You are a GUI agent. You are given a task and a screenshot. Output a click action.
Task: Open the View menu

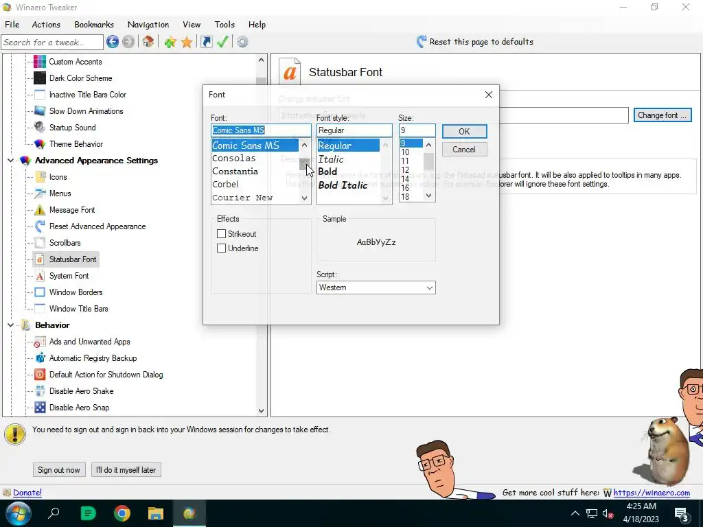[192, 25]
